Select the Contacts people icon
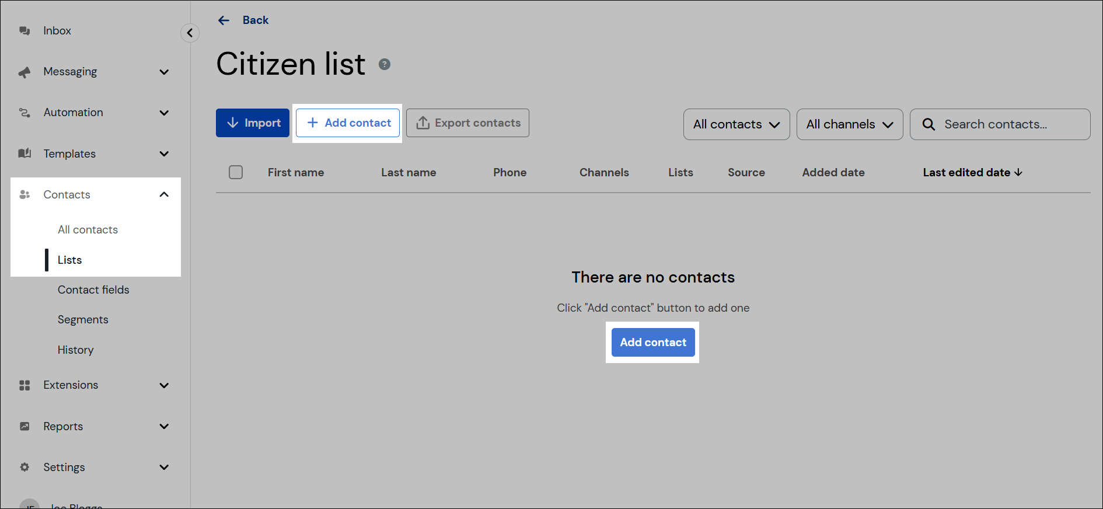 click(x=25, y=194)
